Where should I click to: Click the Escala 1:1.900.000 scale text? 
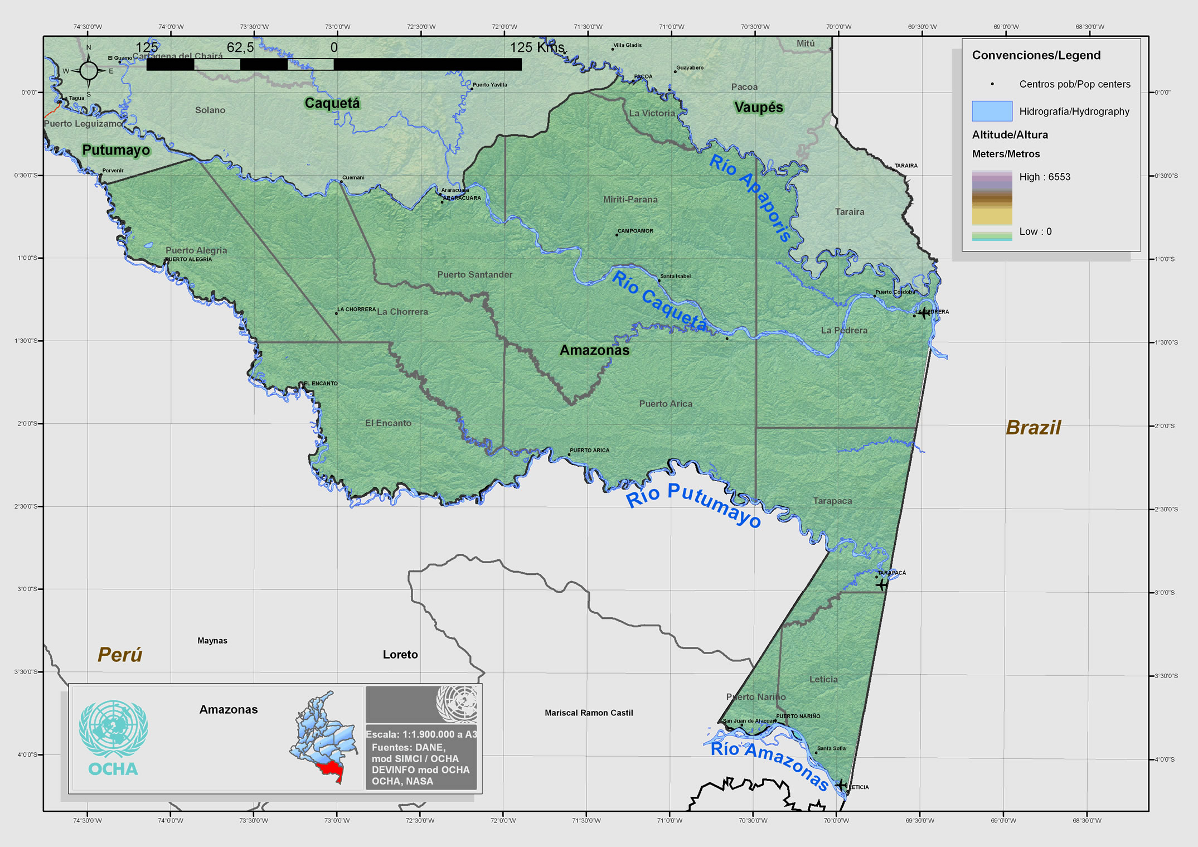click(x=421, y=735)
